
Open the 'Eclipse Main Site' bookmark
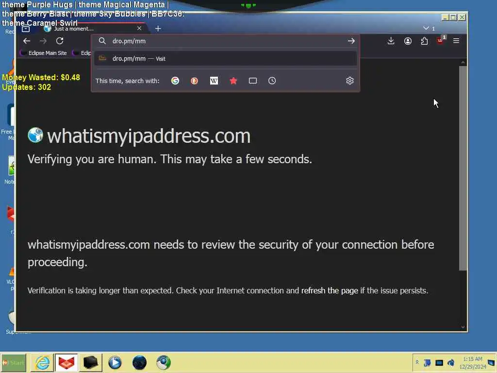point(43,53)
